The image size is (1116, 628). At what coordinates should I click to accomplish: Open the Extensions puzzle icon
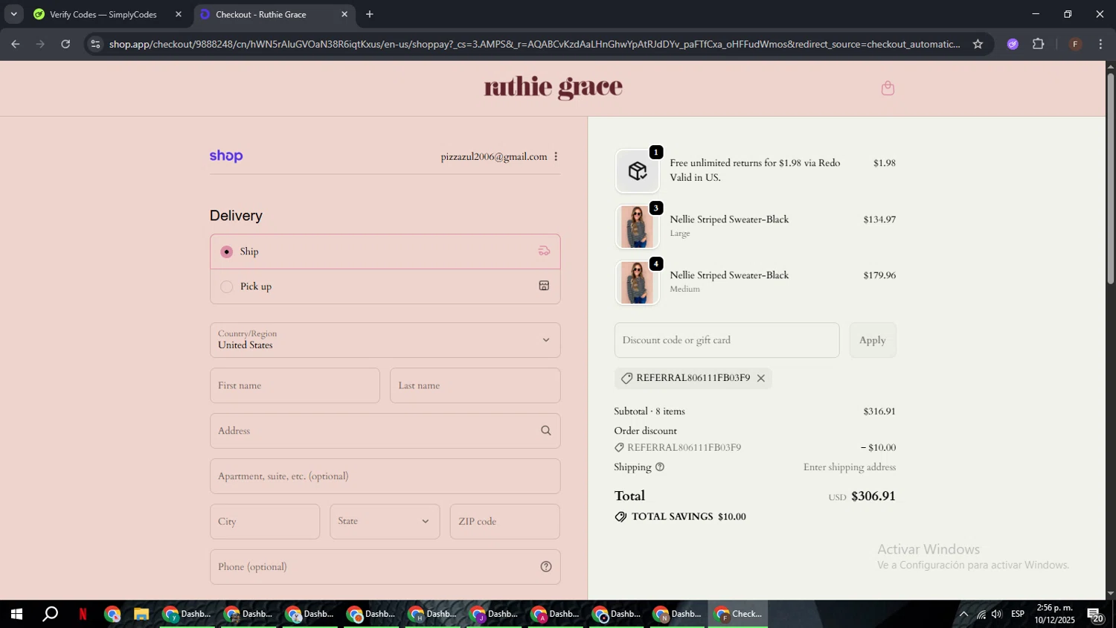point(1039,44)
